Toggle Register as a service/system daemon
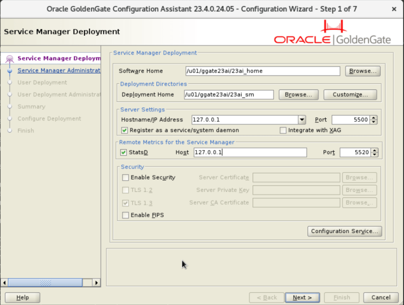The width and height of the screenshot is (404, 305). coord(124,131)
